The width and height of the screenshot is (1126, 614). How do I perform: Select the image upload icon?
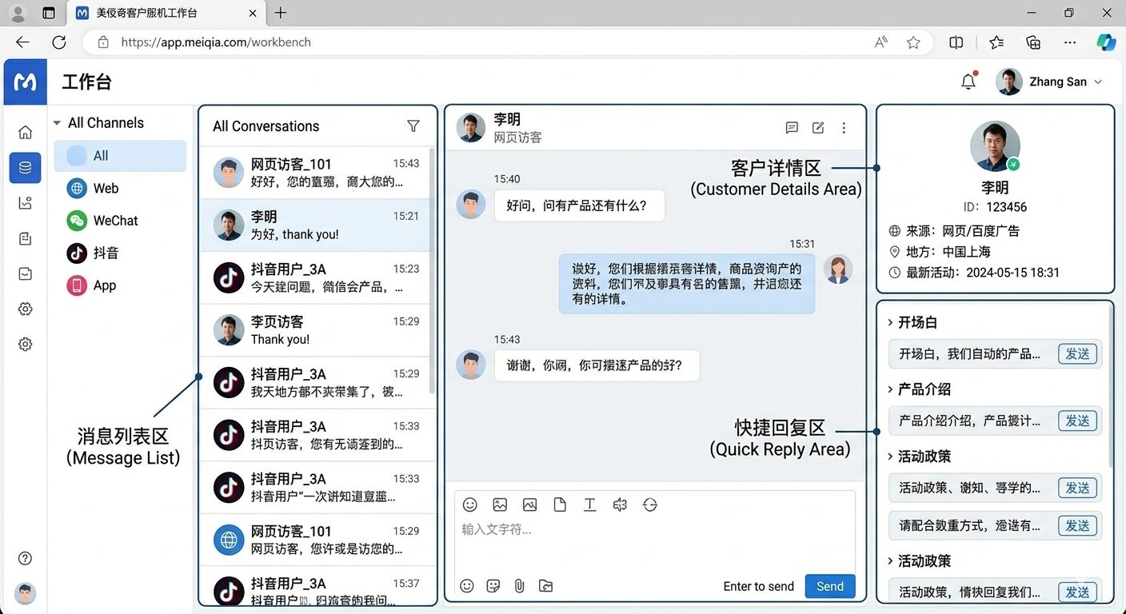click(x=500, y=504)
